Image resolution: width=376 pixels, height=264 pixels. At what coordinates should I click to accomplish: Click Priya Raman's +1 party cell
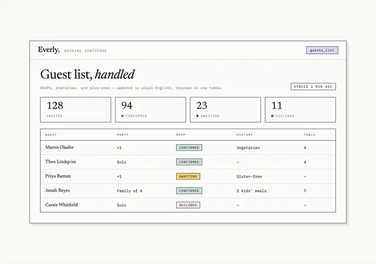point(119,177)
